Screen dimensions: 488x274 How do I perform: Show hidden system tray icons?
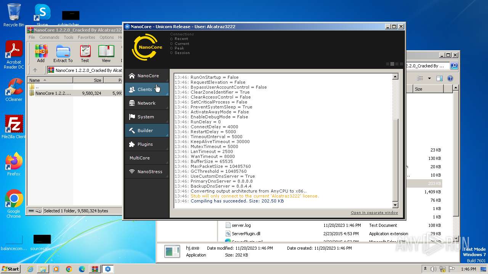(425, 269)
